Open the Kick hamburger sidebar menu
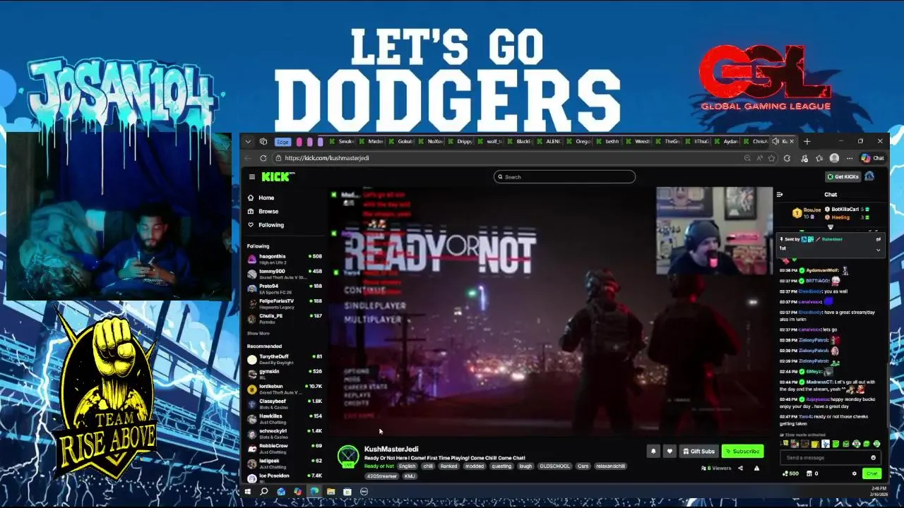Screen dimensions: 904x508 (251, 177)
